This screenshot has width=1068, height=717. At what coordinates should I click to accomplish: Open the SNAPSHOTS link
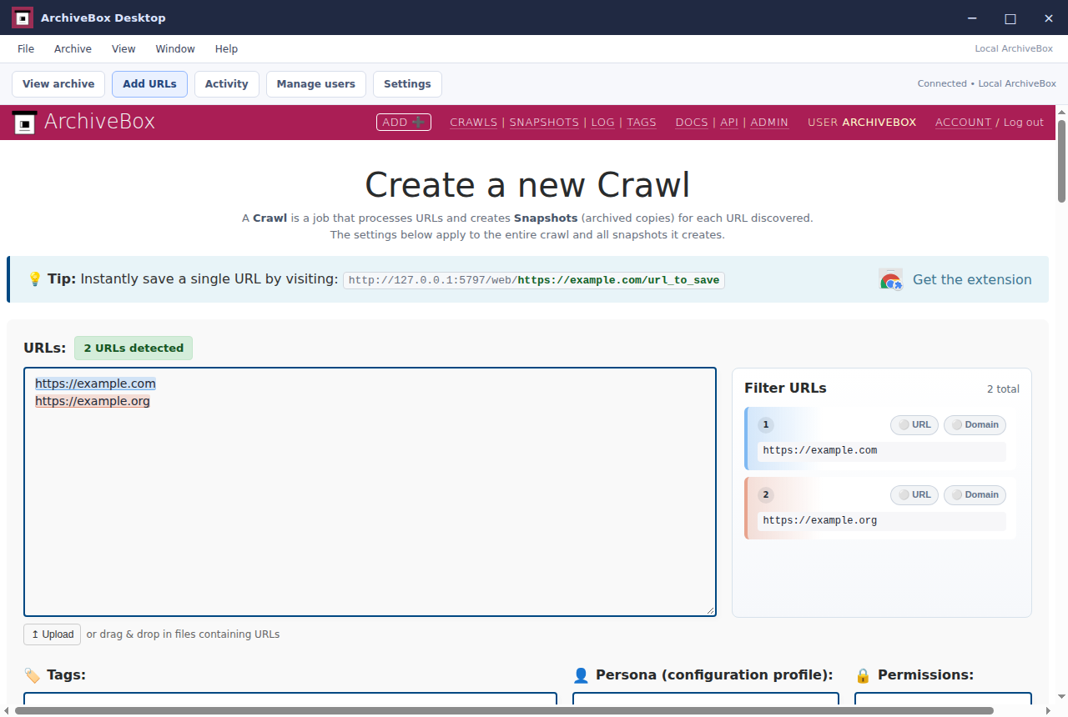[544, 123]
